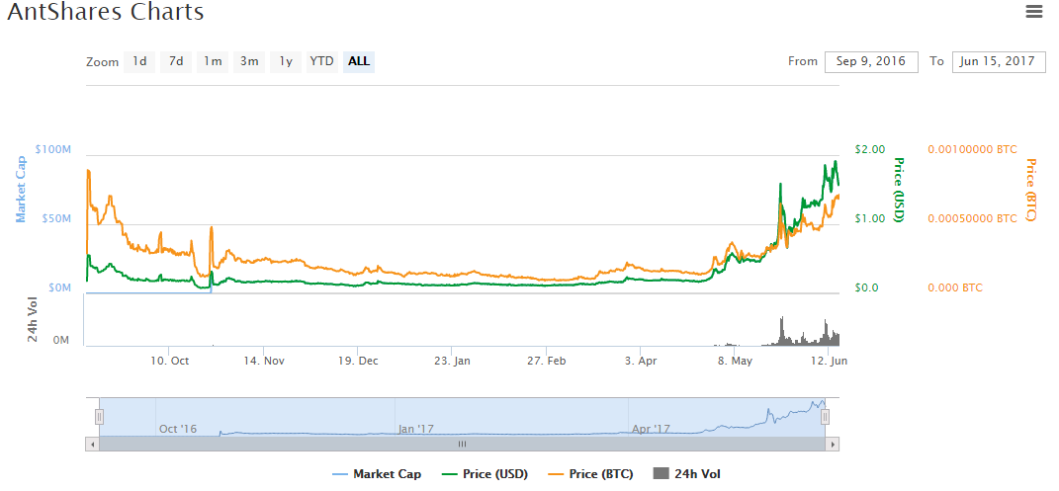Click the navigator scrollbar left arrow
The image size is (1059, 491).
click(92, 445)
